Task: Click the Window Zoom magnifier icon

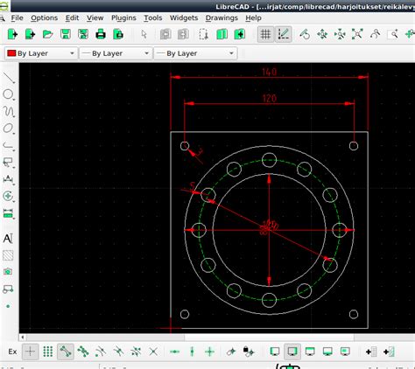Action: pos(393,34)
